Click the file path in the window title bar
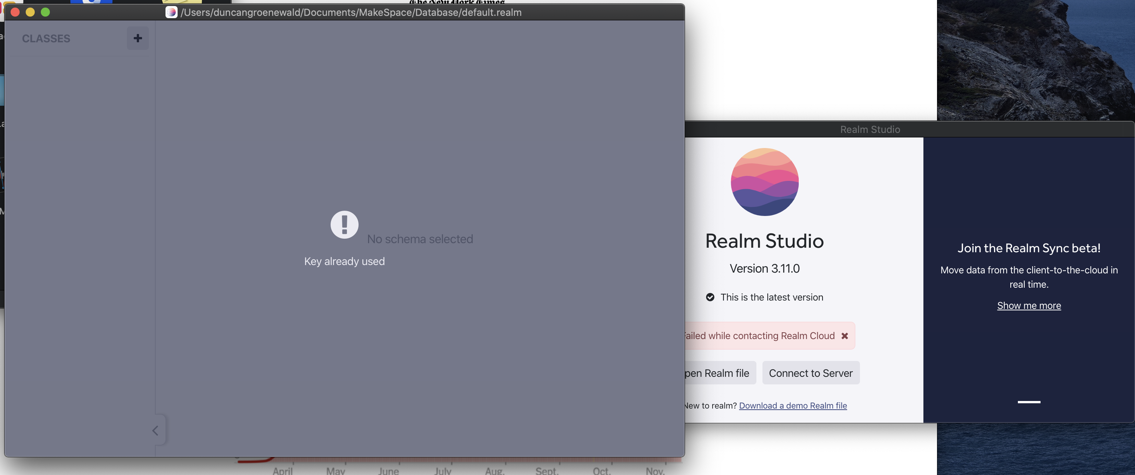 351,12
